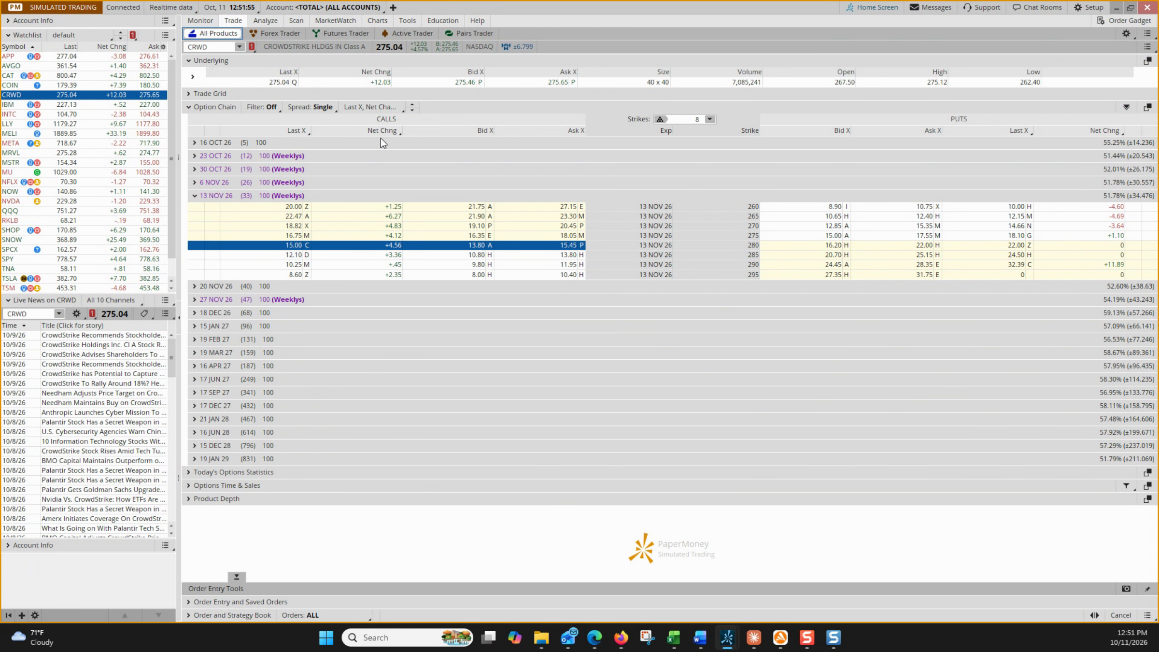The height and width of the screenshot is (652, 1159).
Task: Open the Anthropic Launches Cyber Mission news story
Action: (104, 412)
